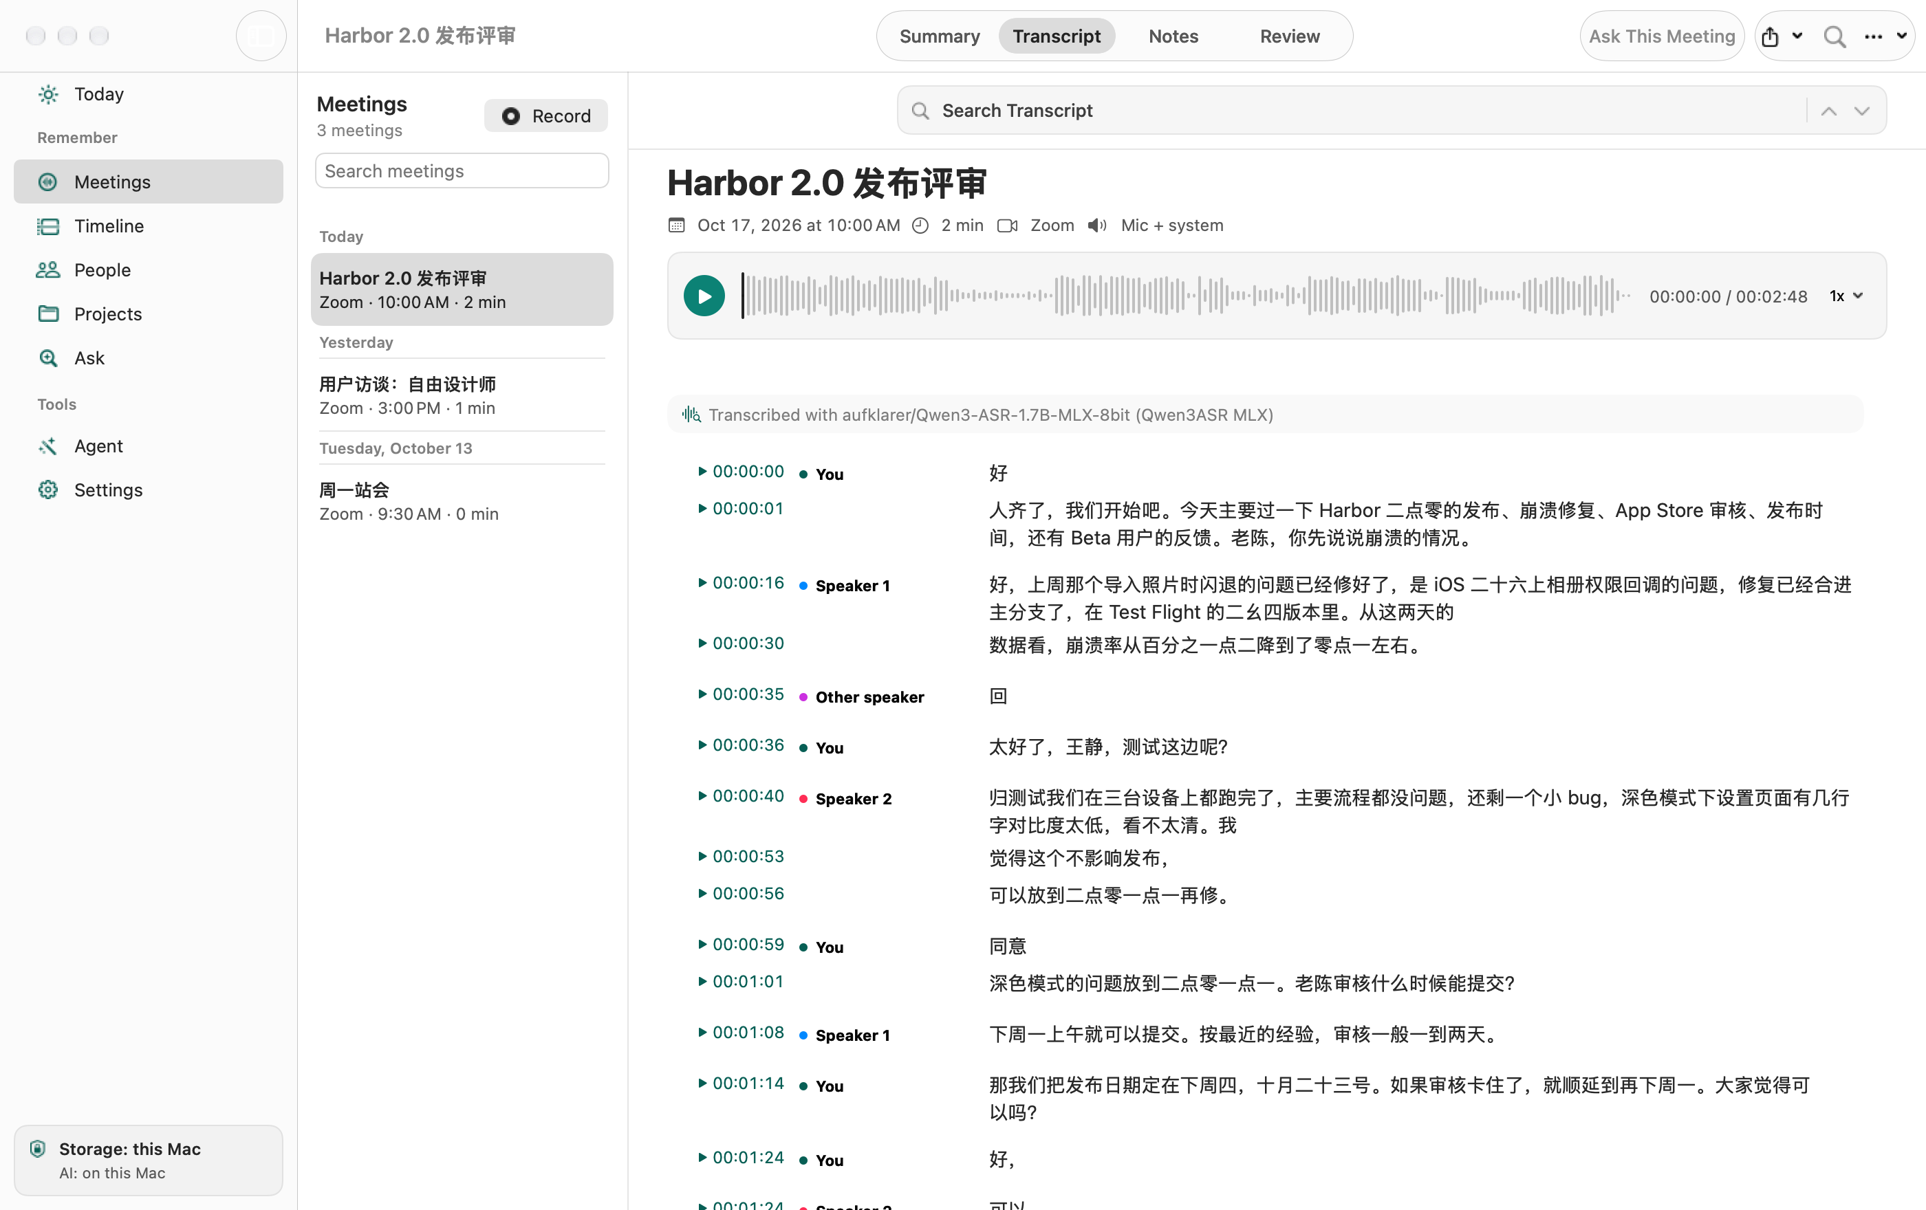Click the Search meetings field
The image size is (1926, 1210).
coord(462,171)
